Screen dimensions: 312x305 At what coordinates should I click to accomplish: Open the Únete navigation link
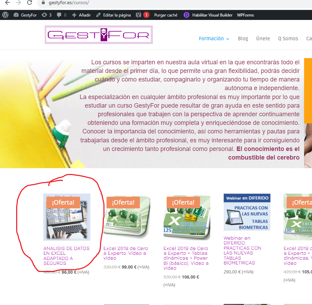pos(263,39)
